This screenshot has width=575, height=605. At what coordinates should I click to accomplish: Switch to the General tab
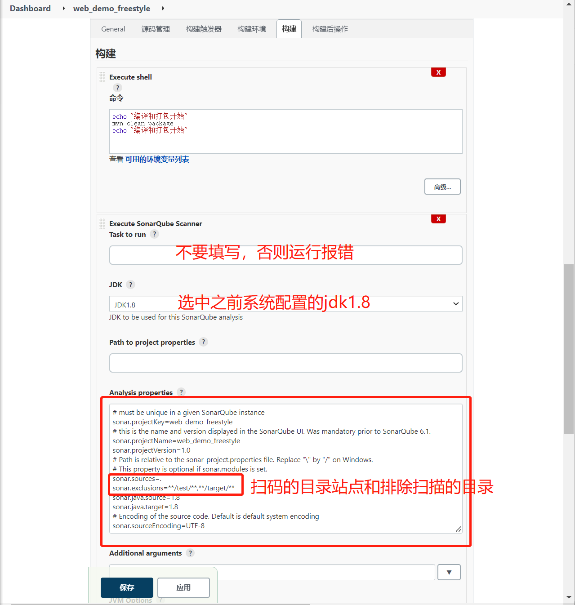[x=113, y=29]
